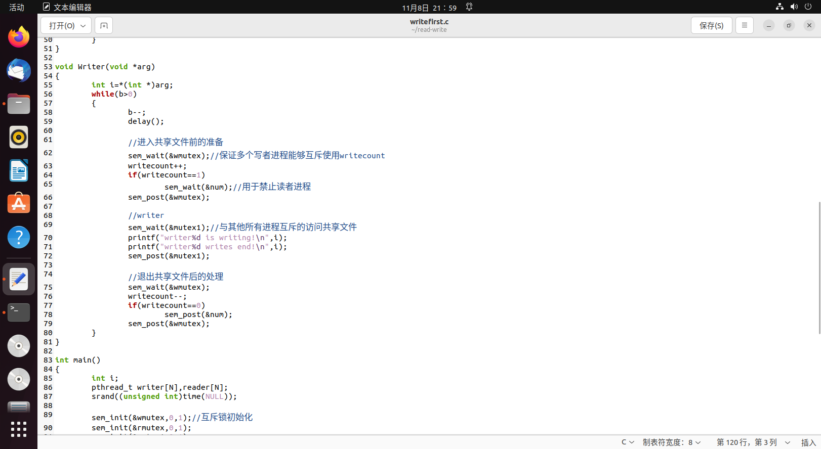Image resolution: width=821 pixels, height=449 pixels.
Task: Open Rhythmbox music player icon
Action: click(x=19, y=137)
